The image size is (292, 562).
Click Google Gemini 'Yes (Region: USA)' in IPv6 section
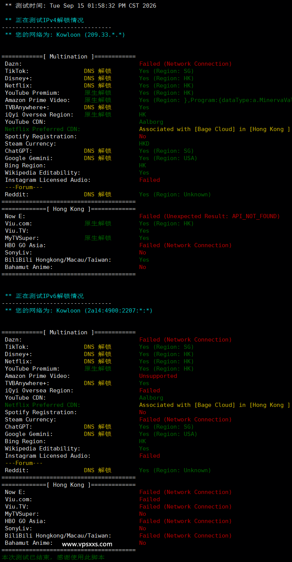168,434
